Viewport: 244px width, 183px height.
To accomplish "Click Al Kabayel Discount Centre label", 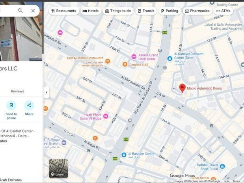I will (189, 56).
